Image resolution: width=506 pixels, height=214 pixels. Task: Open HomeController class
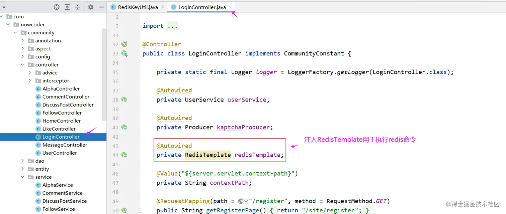point(62,121)
